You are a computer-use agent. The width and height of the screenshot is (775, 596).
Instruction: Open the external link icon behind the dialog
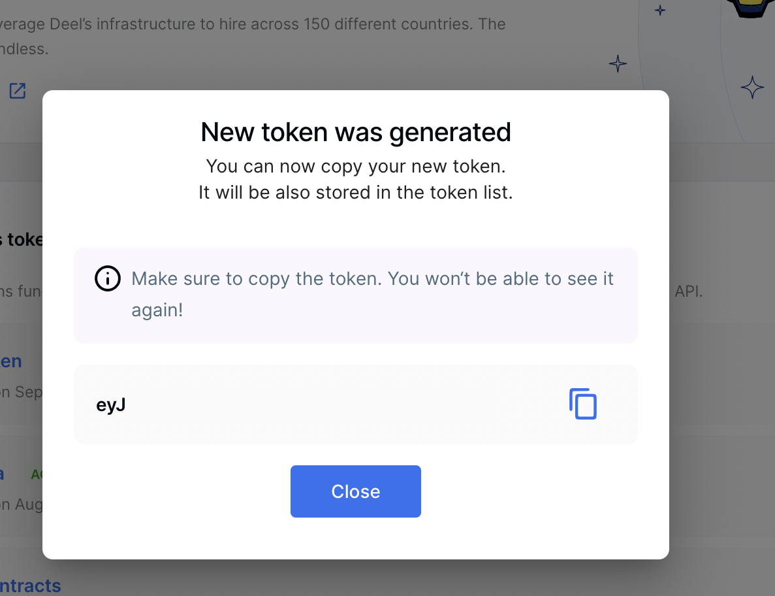click(18, 91)
